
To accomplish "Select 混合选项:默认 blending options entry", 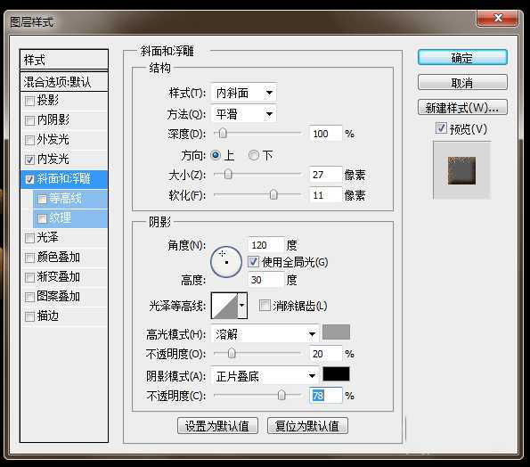I will pyautogui.click(x=64, y=81).
